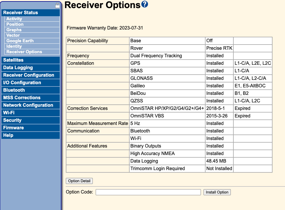Click the Correction Services label cell
This screenshot has height=210, width=285.
(x=98, y=108)
